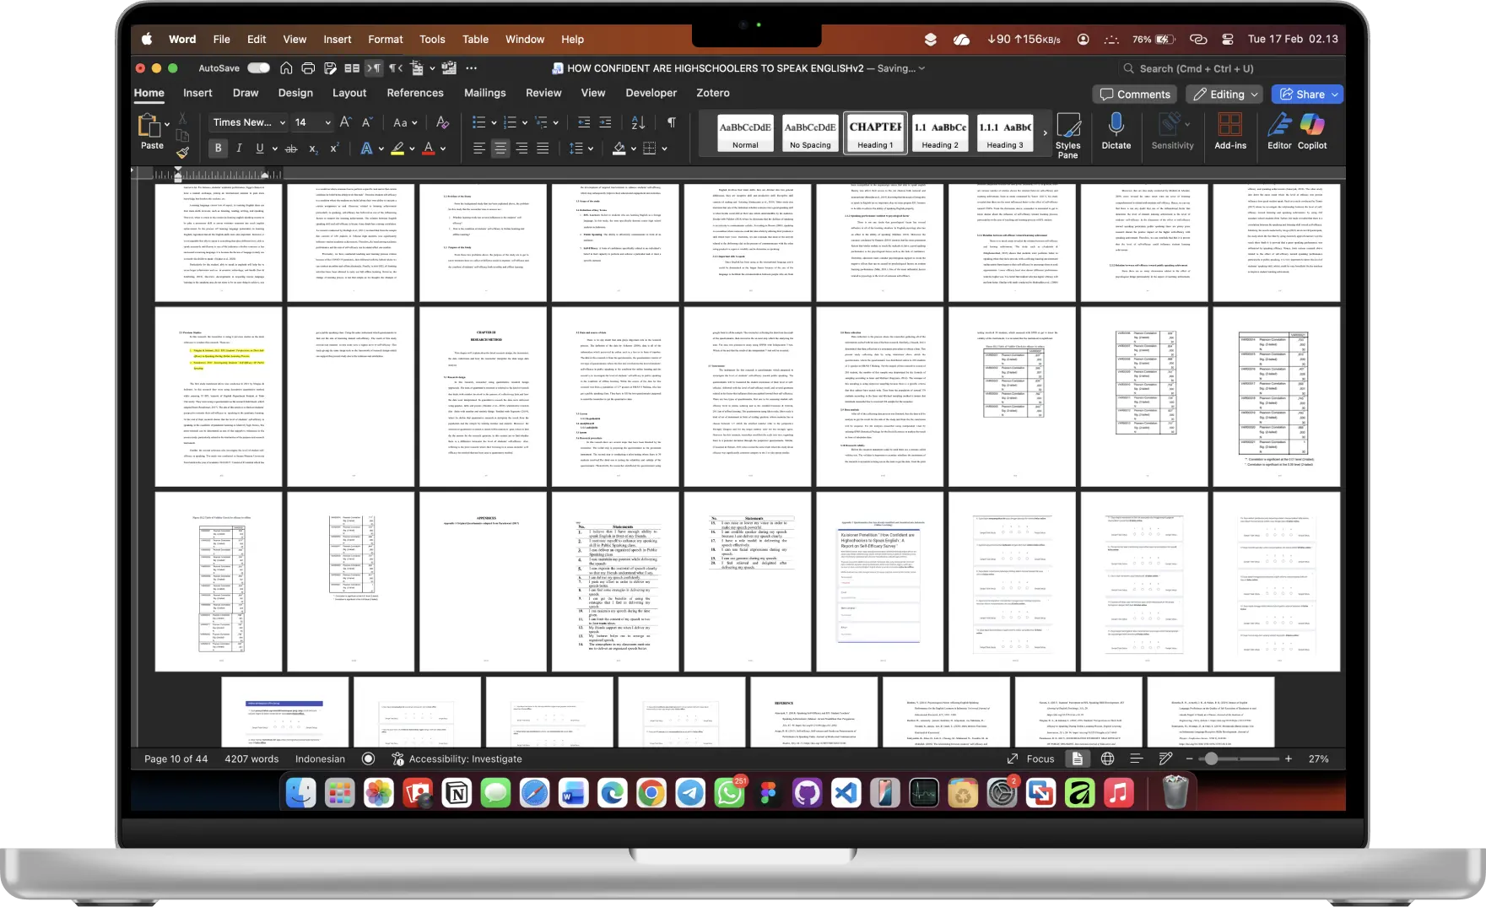The image size is (1486, 907).
Task: Toggle show paragraph marks (pilcrow)
Action: point(671,123)
